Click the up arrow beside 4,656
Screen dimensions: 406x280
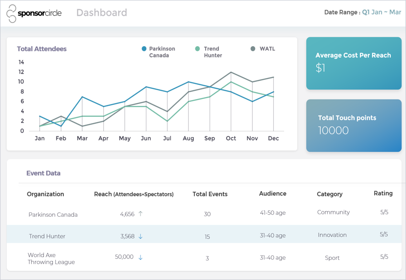point(141,214)
